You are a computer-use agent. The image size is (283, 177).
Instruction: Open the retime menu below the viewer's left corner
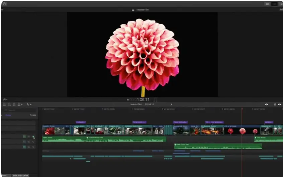click(x=5, y=99)
